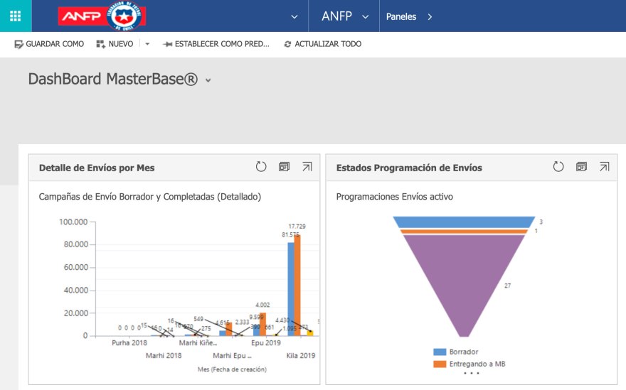Expand Detalle de Envíos por Mes chart

(307, 167)
